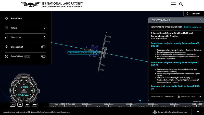Click the 'INTERNATIONAL SPACE STATION (ISS)' details title
This screenshot has height=115, width=204.
pyautogui.click(x=167, y=27)
